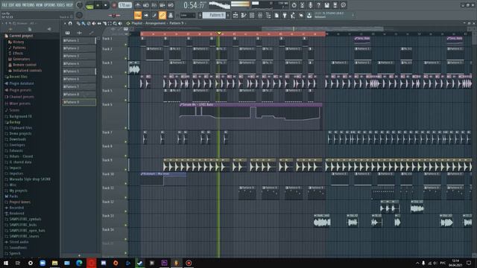This screenshot has width=477, height=268.
Task: Select Pattern 5 in the picker list
Action: tap(79, 71)
